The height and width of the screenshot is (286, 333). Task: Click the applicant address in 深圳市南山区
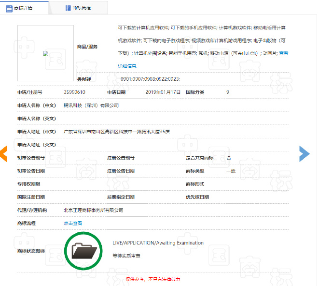[117, 132]
